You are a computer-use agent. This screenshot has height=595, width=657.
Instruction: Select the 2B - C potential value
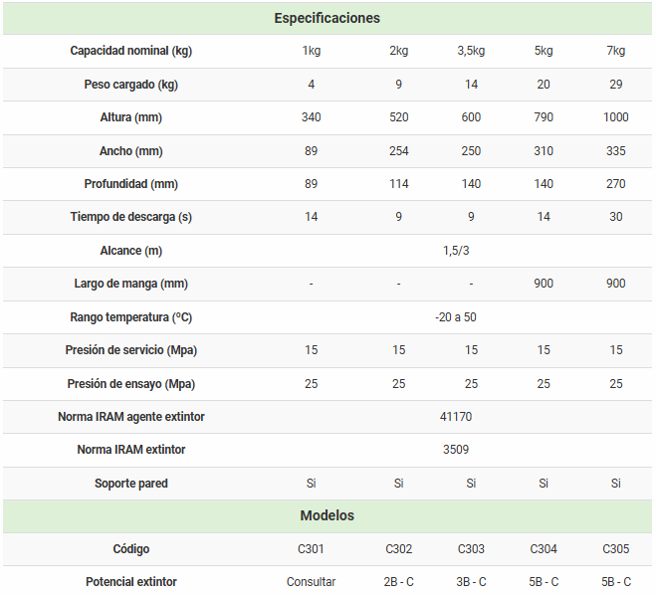(398, 582)
